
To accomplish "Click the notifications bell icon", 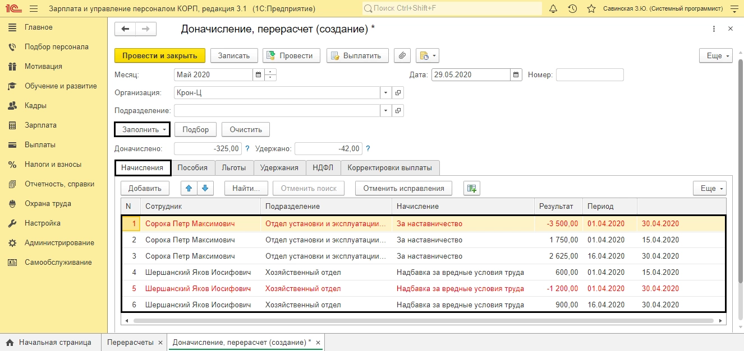I will click(x=553, y=8).
